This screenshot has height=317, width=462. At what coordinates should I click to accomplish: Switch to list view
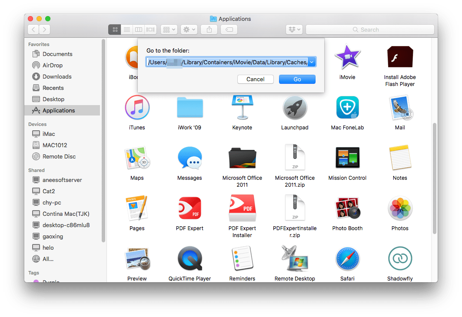click(x=126, y=30)
